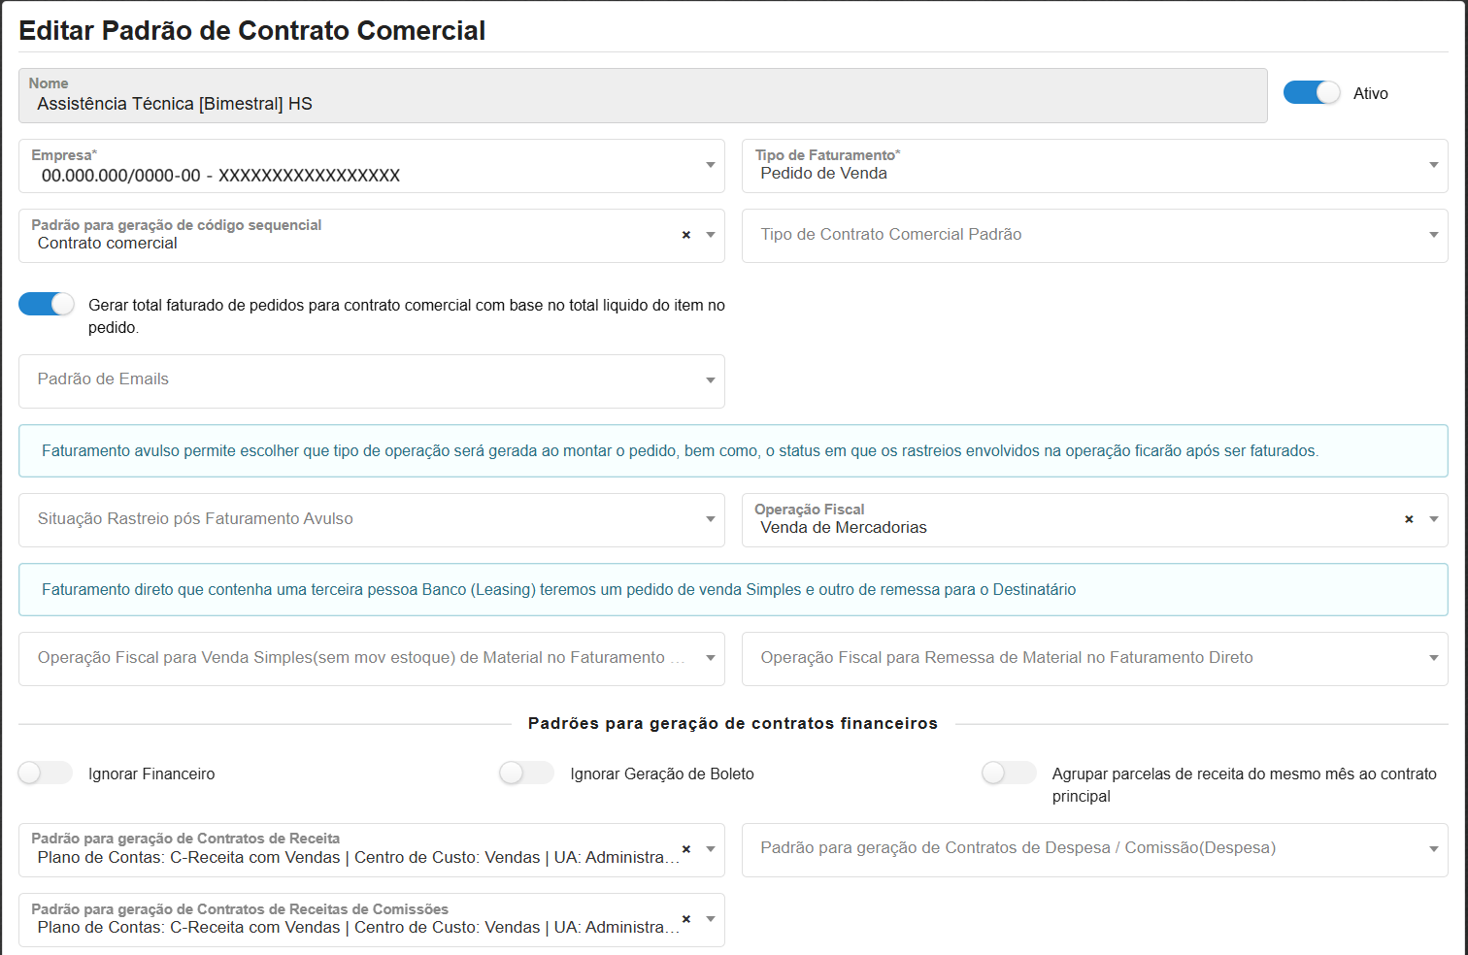Viewport: 1468px width, 955px height.
Task: Enable 'Agrupar parcelas de receita' switch
Action: coord(1009,773)
